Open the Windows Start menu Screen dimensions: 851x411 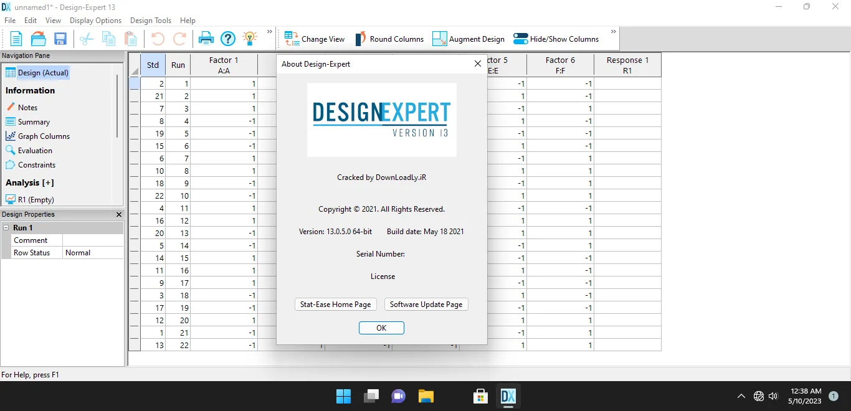343,396
